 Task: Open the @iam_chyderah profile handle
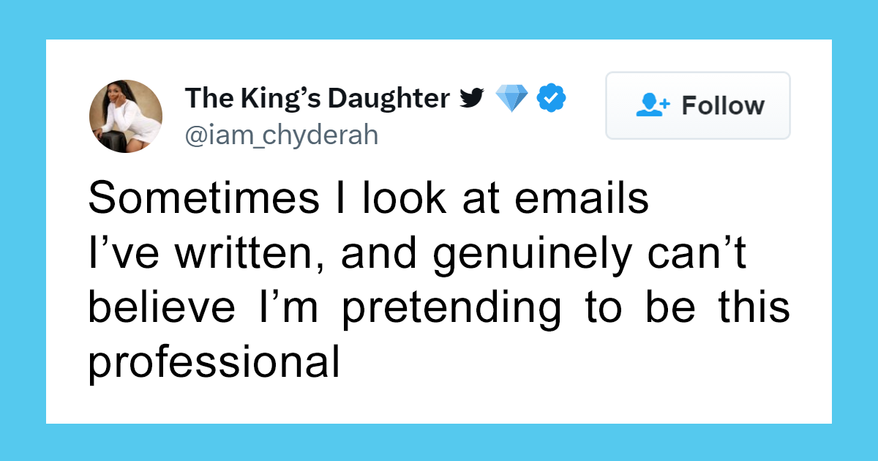click(282, 135)
